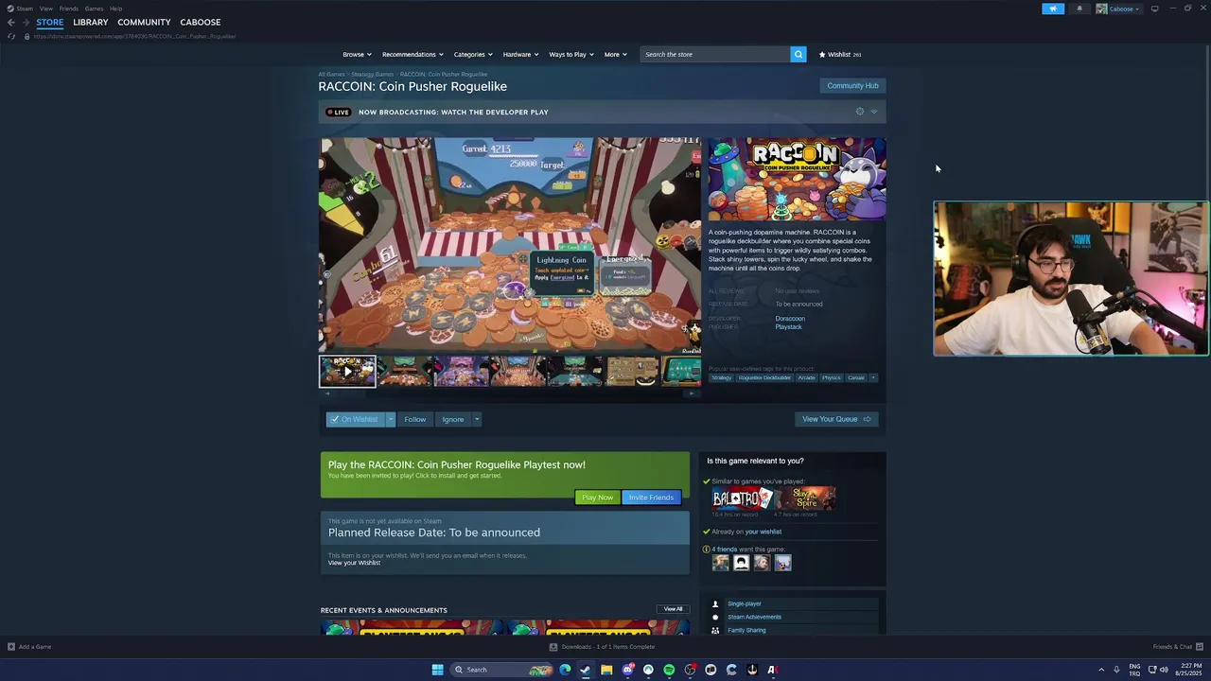Switch to the LIBRARY tab
The image size is (1211, 681).
pyautogui.click(x=91, y=22)
